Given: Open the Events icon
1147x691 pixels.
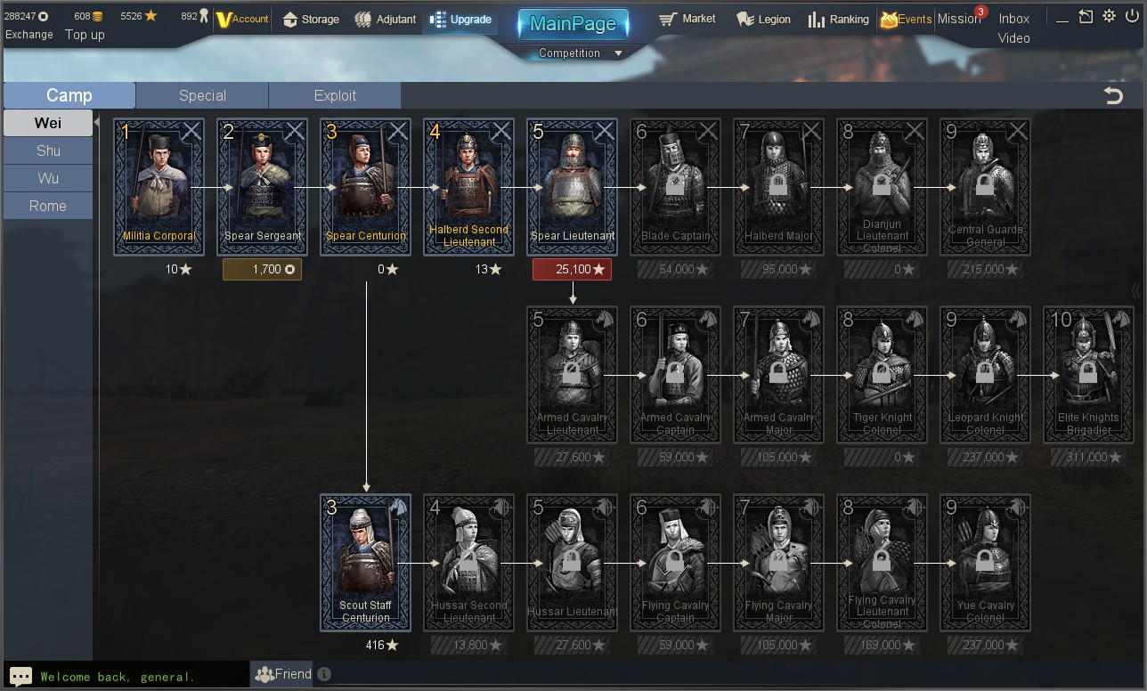Looking at the screenshot, I should [888, 20].
